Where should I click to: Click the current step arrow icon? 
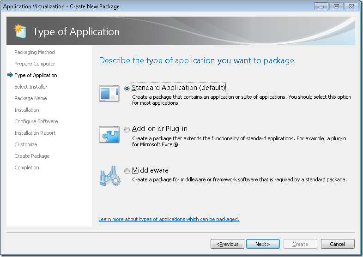(10, 75)
